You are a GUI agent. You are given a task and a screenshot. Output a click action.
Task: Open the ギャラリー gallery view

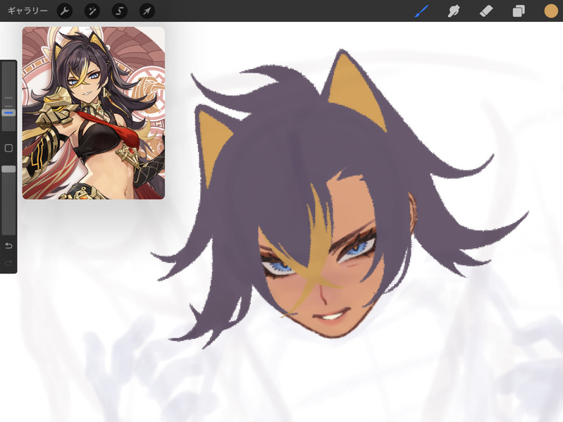point(27,11)
